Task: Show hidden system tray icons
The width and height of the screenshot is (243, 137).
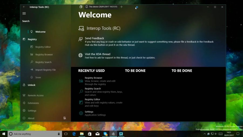Action: coord(205,134)
